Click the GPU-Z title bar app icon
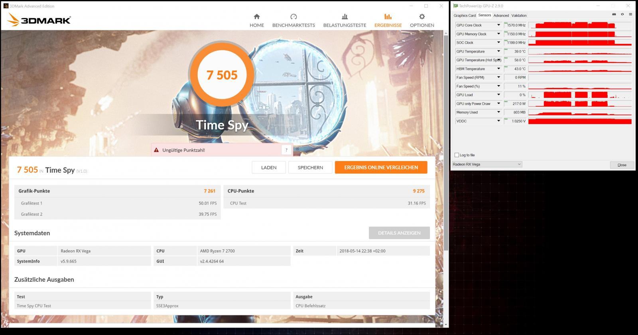 coord(455,6)
